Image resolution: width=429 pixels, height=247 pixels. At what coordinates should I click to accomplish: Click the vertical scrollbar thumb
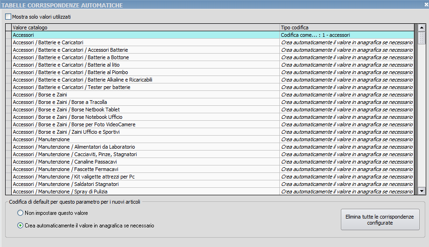click(422, 37)
